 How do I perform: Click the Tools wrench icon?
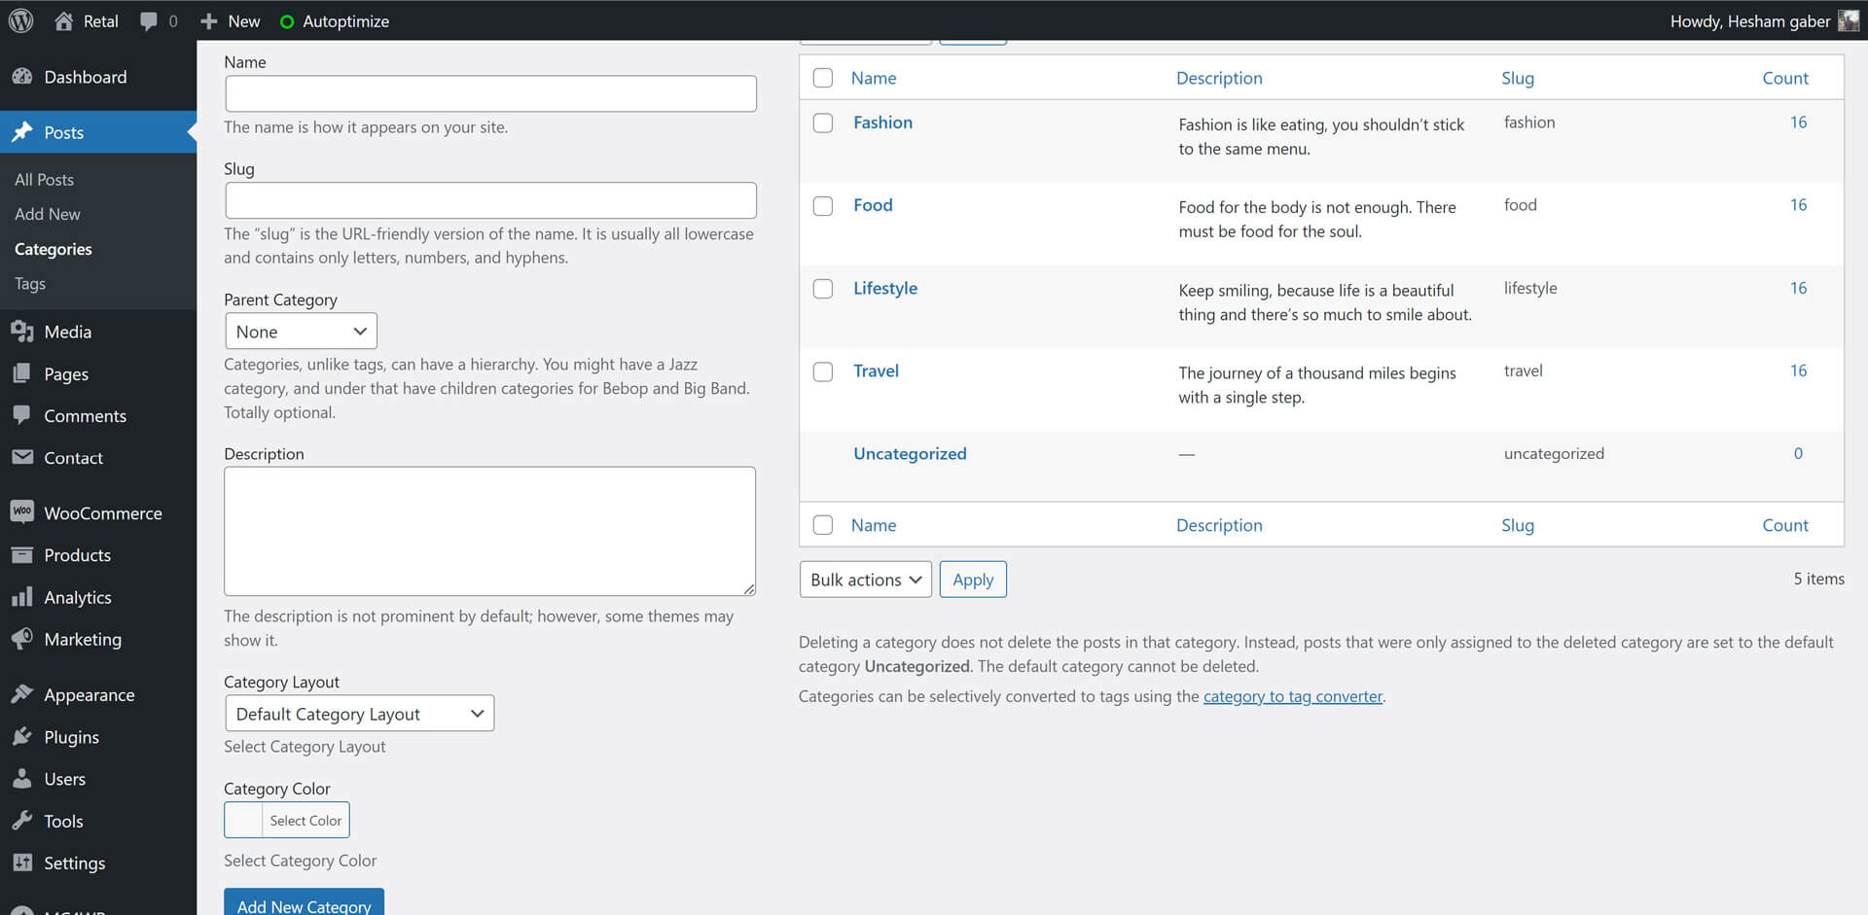22,821
